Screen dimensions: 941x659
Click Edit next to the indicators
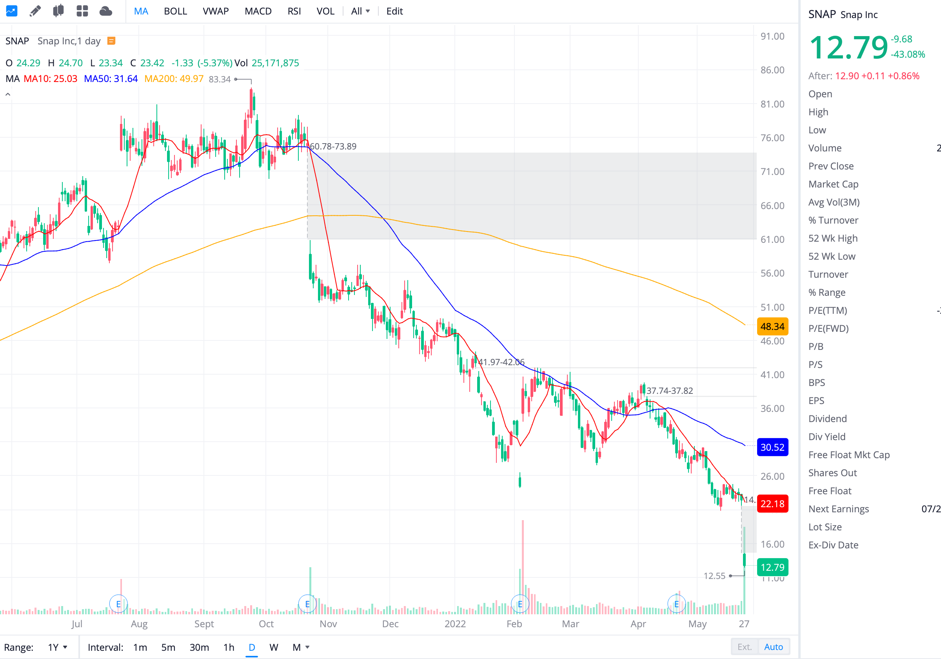(394, 11)
